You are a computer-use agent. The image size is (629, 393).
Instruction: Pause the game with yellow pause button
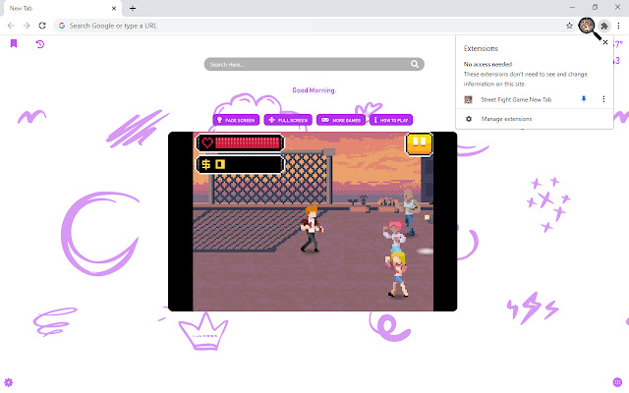(x=419, y=144)
